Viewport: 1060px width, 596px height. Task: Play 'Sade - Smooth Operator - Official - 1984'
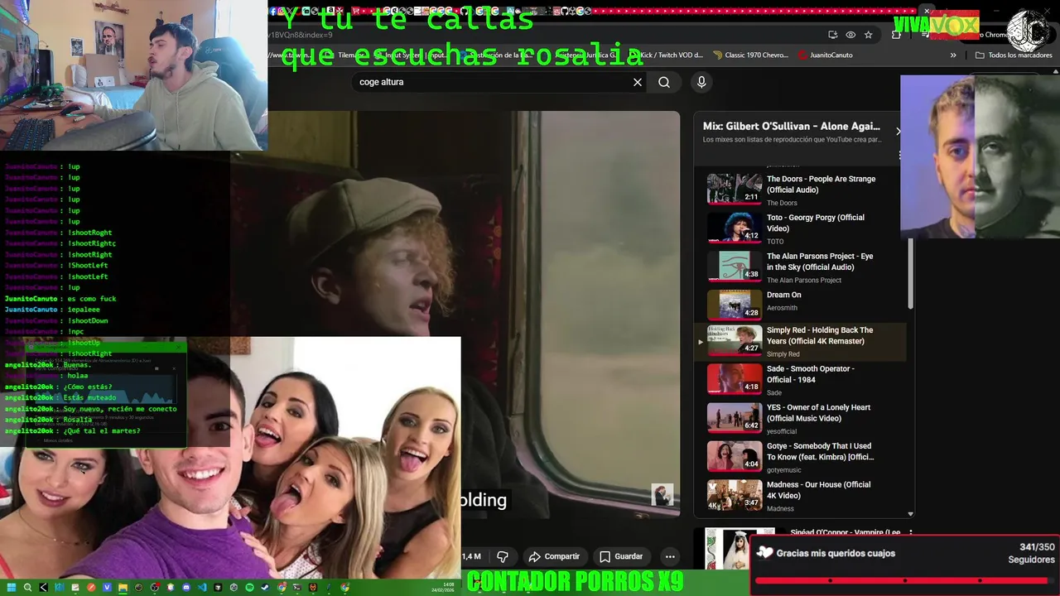click(810, 374)
